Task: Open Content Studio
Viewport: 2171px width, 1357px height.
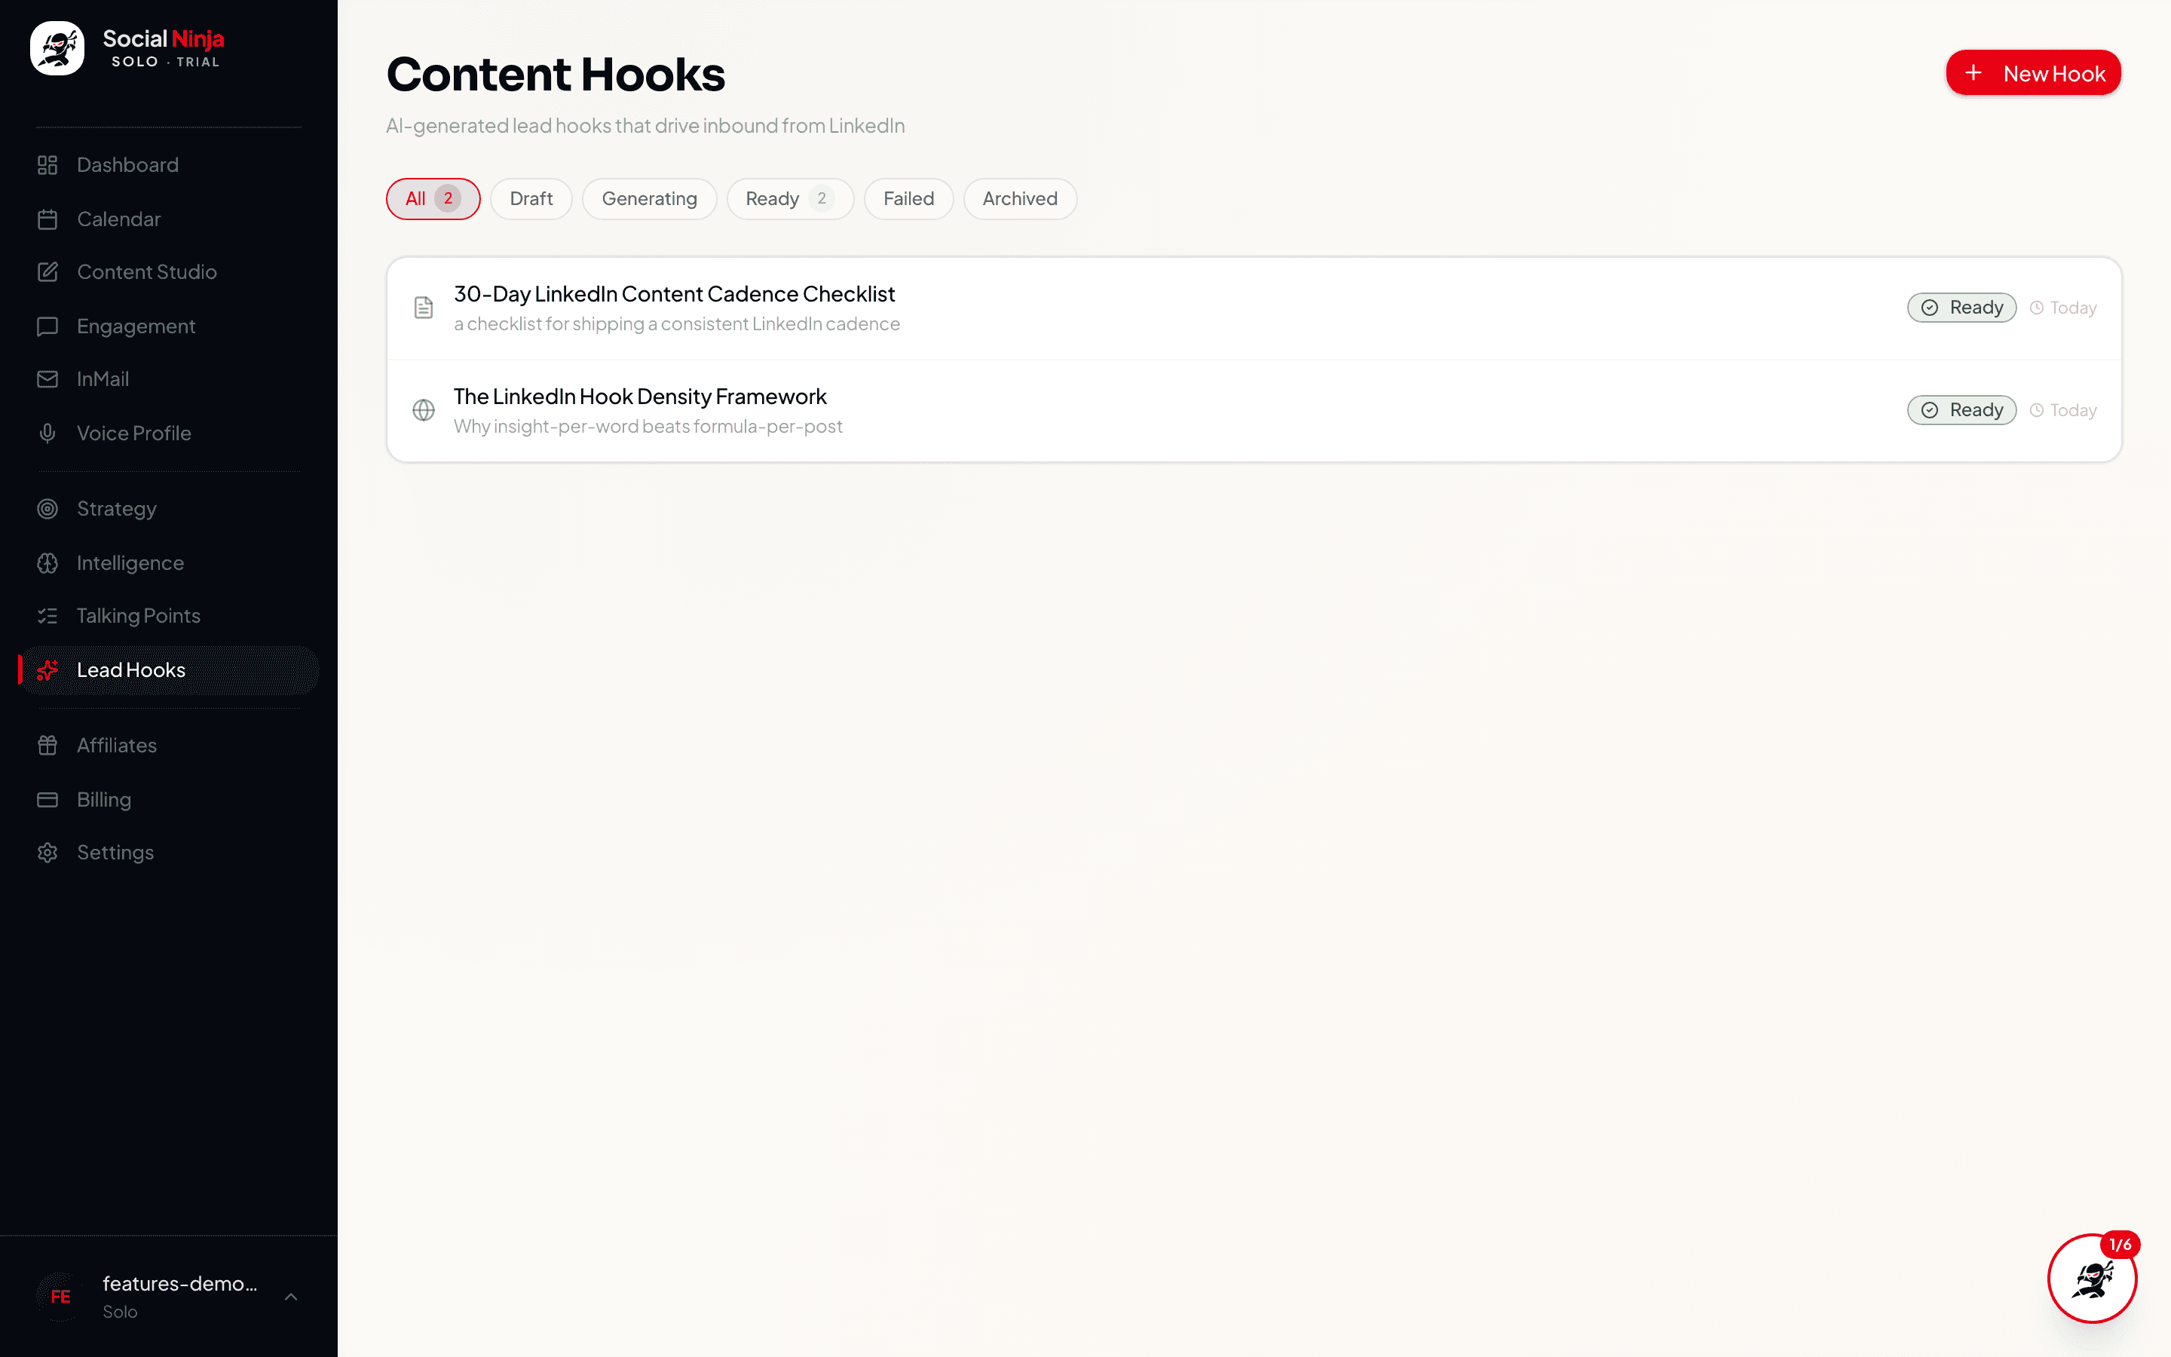Action: pos(169,272)
